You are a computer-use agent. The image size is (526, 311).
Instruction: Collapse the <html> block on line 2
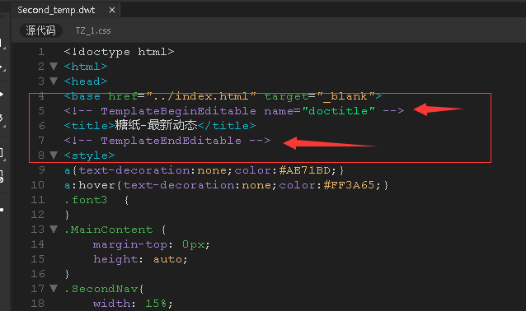54,67
